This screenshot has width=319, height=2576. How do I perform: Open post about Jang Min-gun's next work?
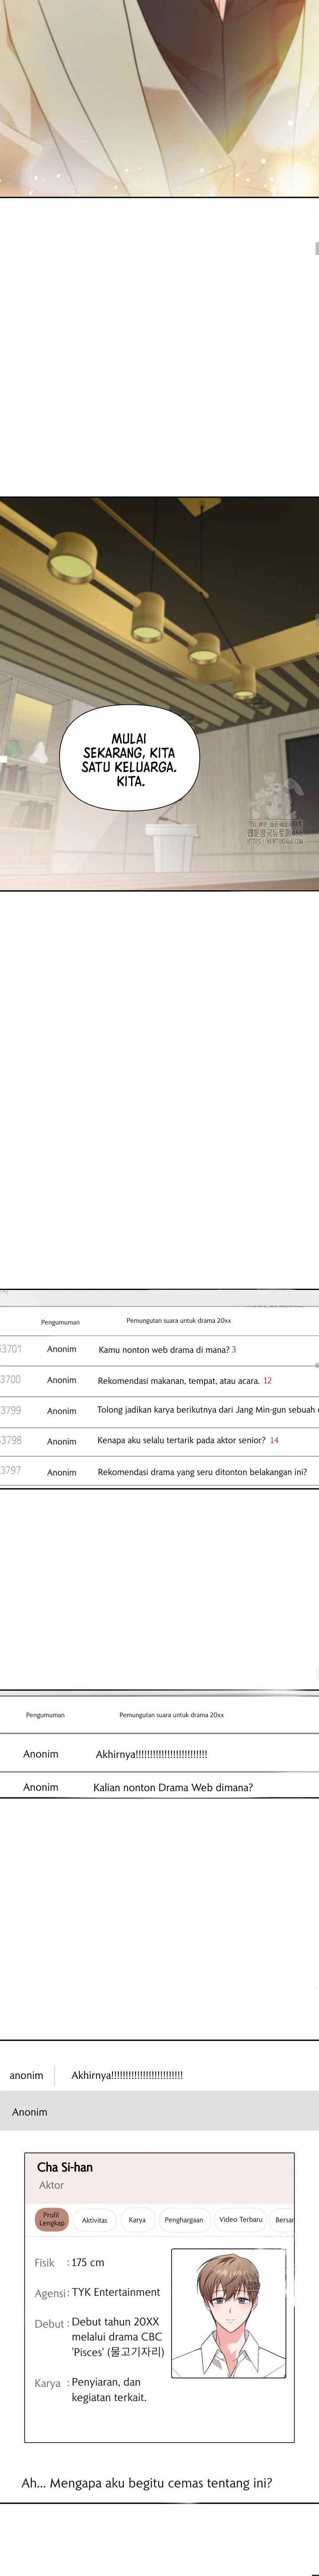click(208, 1410)
